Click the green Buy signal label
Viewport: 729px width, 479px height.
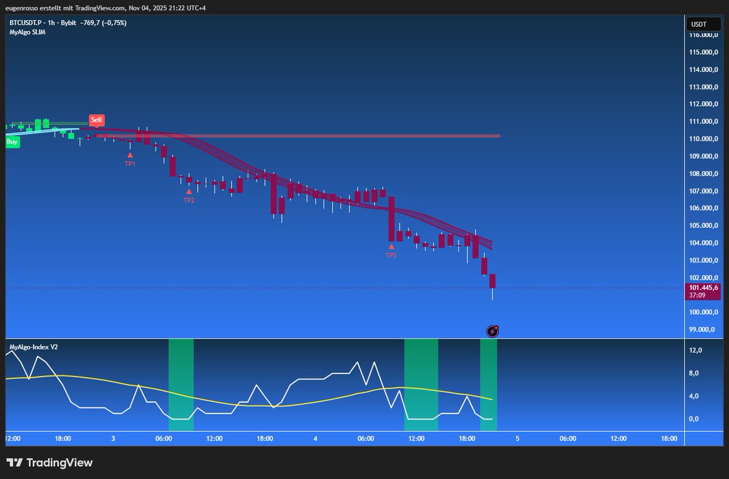tap(13, 142)
